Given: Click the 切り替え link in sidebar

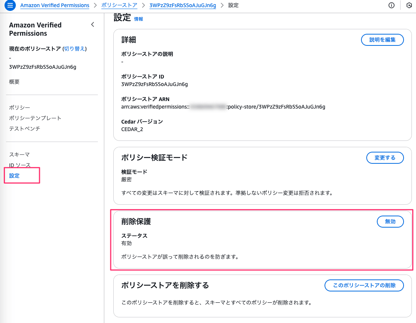Looking at the screenshot, I should (75, 49).
